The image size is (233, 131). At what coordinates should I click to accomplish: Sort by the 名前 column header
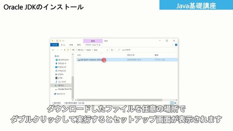[79, 55]
